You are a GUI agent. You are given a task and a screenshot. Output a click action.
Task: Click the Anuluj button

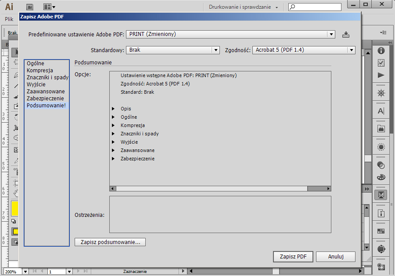click(336, 257)
